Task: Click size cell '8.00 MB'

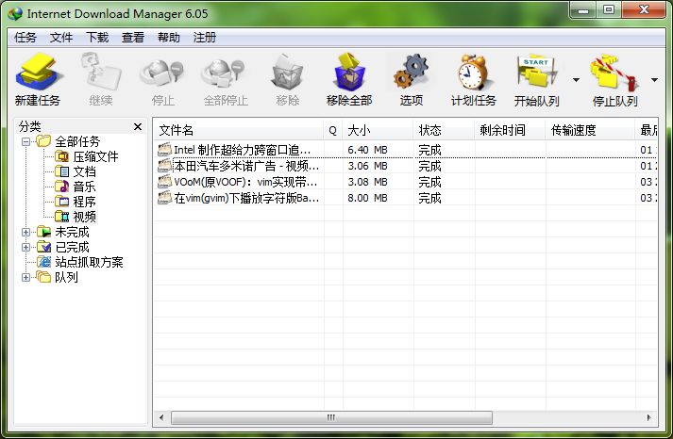Action: tap(367, 198)
